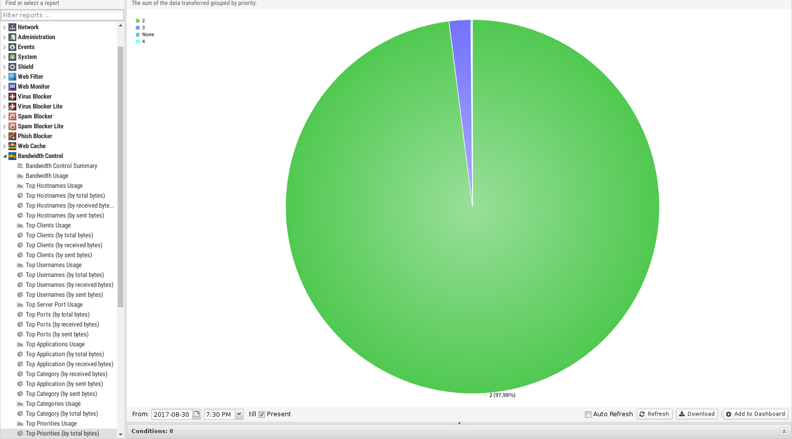Image resolution: width=792 pixels, height=439 pixels.
Task: Click the Events category icon
Action: [12, 47]
